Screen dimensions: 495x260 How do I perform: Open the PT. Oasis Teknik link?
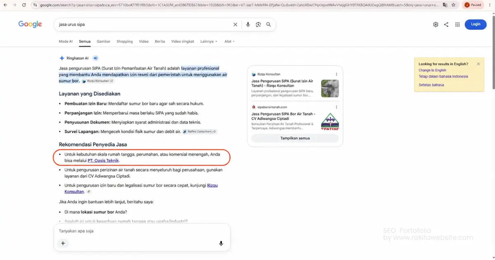[103, 161]
